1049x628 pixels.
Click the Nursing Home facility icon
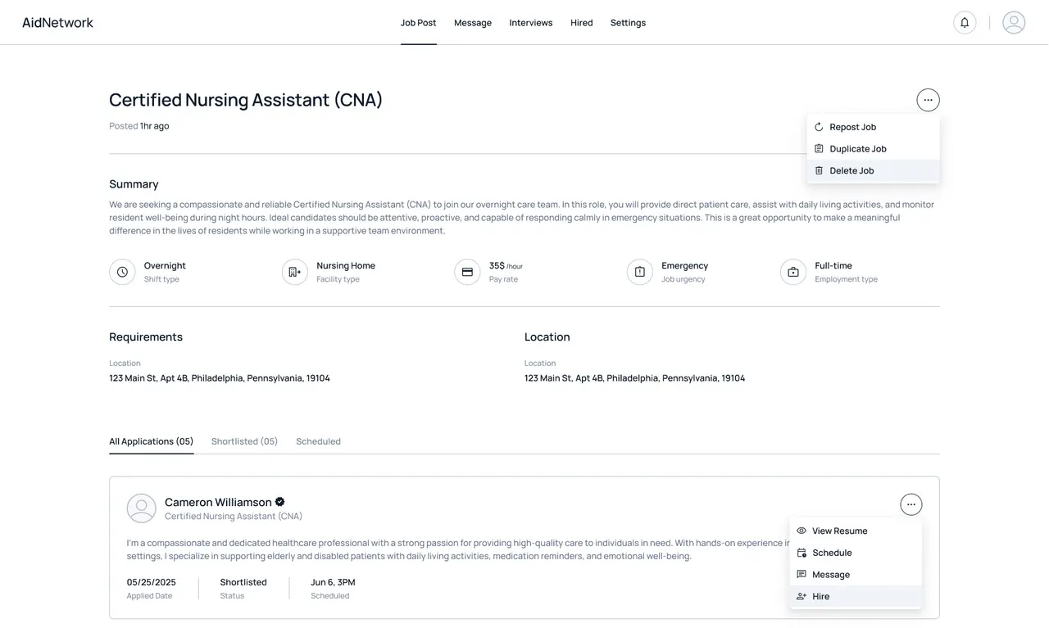295,272
